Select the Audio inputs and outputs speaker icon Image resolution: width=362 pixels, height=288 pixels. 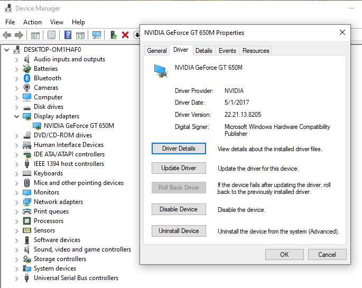pyautogui.click(x=27, y=59)
